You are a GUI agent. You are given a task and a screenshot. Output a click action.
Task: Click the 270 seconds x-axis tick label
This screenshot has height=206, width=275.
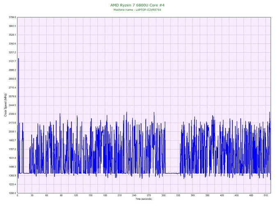[149, 195]
